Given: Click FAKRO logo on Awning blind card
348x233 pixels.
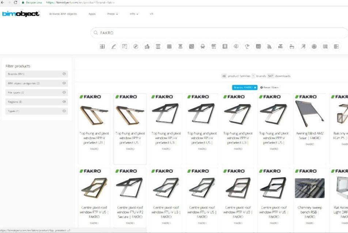Looking at the screenshot, I should pos(306,97).
